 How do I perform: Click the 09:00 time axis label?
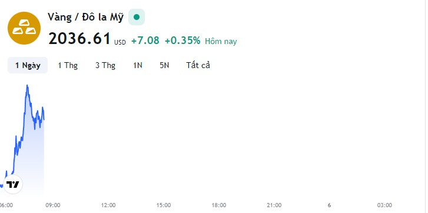(x=53, y=205)
